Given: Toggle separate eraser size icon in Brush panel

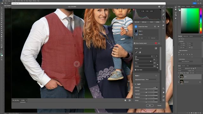Looking at the screenshot, I should (x=156, y=48).
